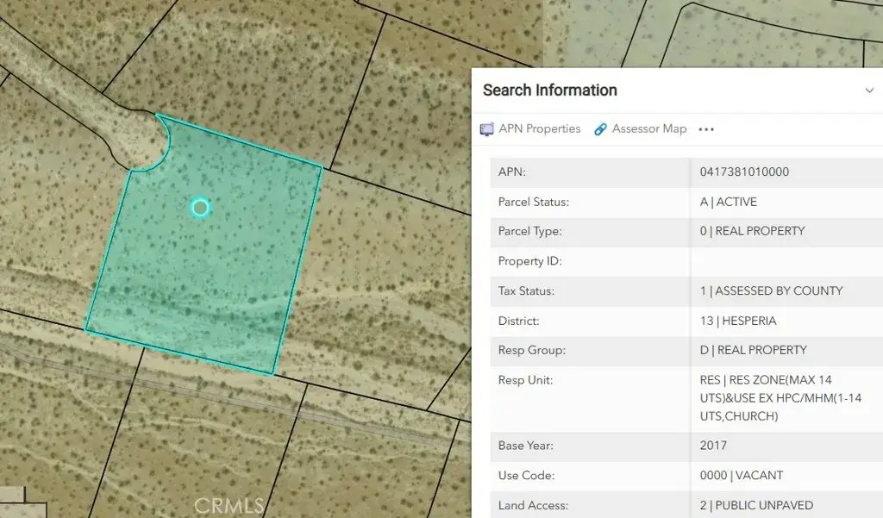Click the APN: field label
Screen dimensions: 883x518
pos(511,172)
